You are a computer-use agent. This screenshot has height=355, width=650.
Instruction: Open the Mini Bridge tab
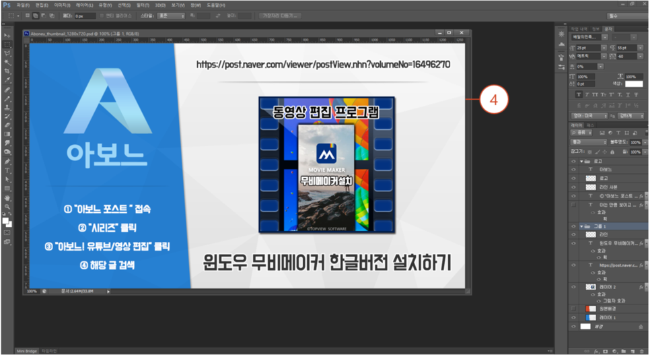pyautogui.click(x=26, y=351)
